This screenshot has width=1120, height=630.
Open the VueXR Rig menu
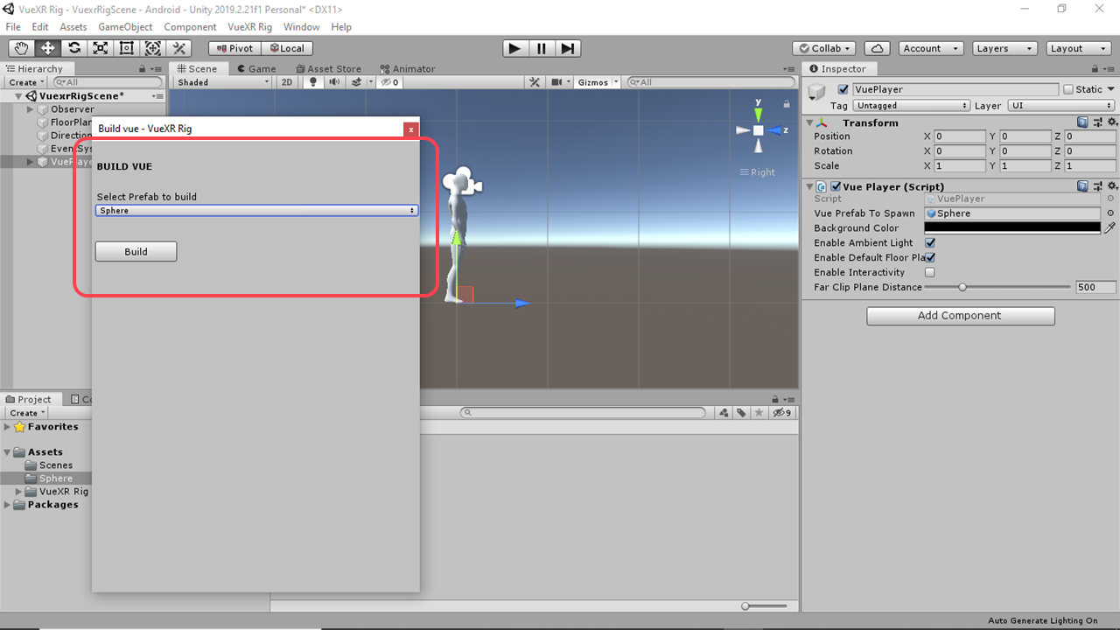click(x=249, y=27)
